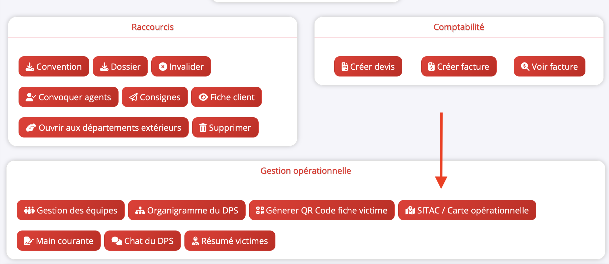609x264 pixels.
Task: Click the paper plane icon on Consignes
Action: [x=133, y=97]
